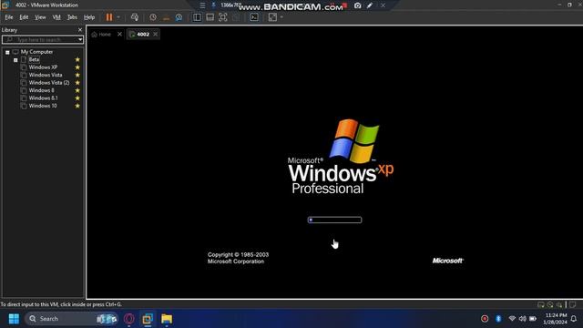Close the Library panel
This screenshot has width=583, height=328.
(x=80, y=30)
